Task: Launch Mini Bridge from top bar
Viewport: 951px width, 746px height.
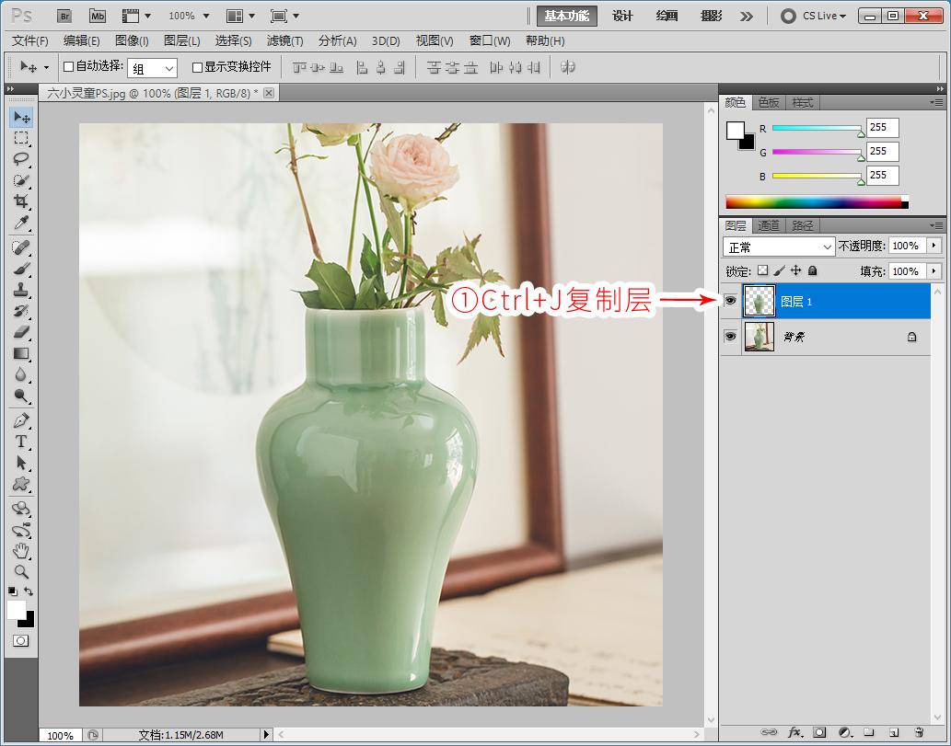Action: (x=97, y=17)
